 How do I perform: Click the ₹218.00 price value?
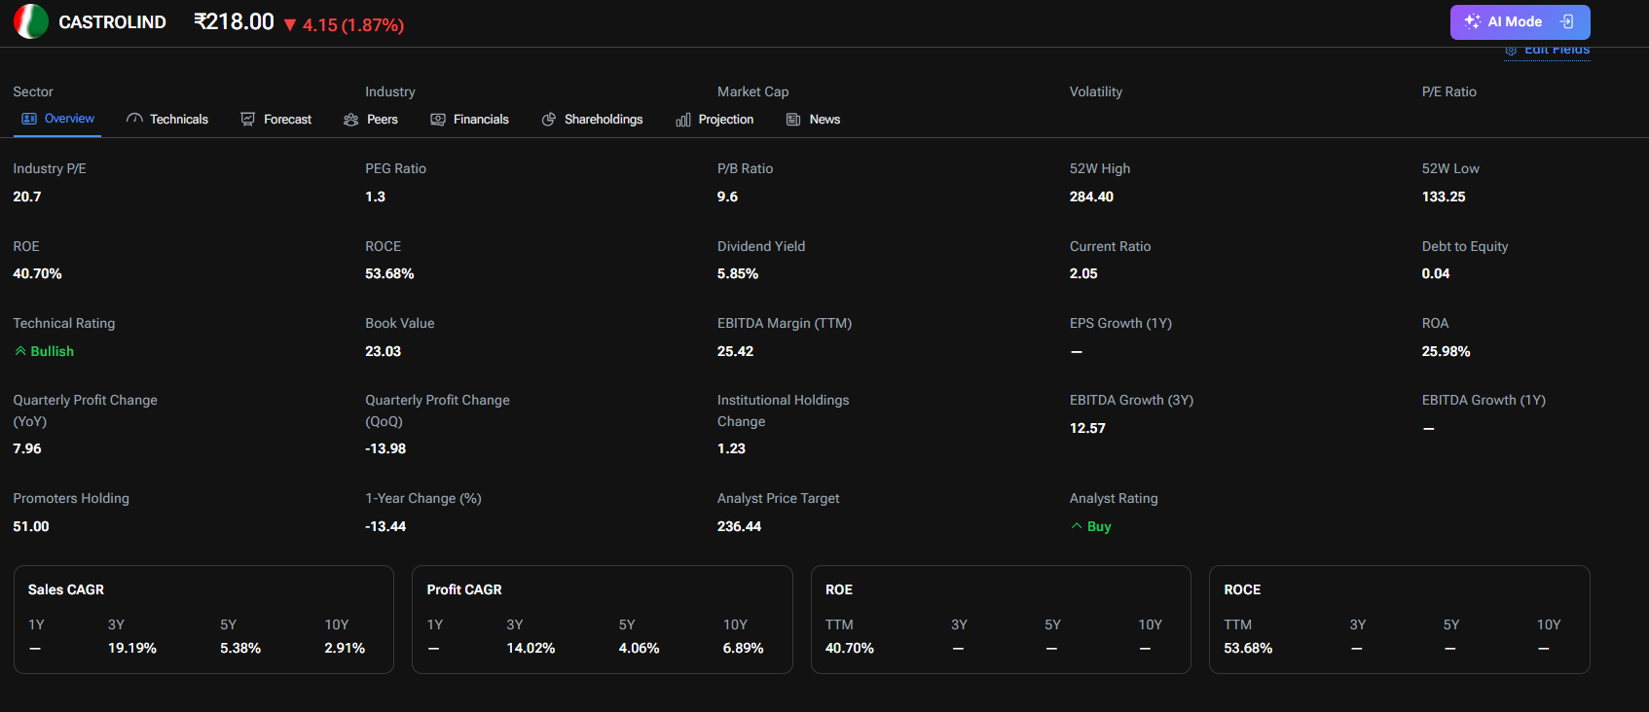pos(234,21)
